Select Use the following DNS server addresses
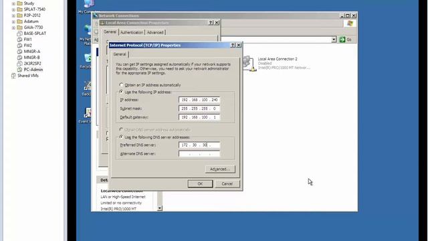 [121, 137]
